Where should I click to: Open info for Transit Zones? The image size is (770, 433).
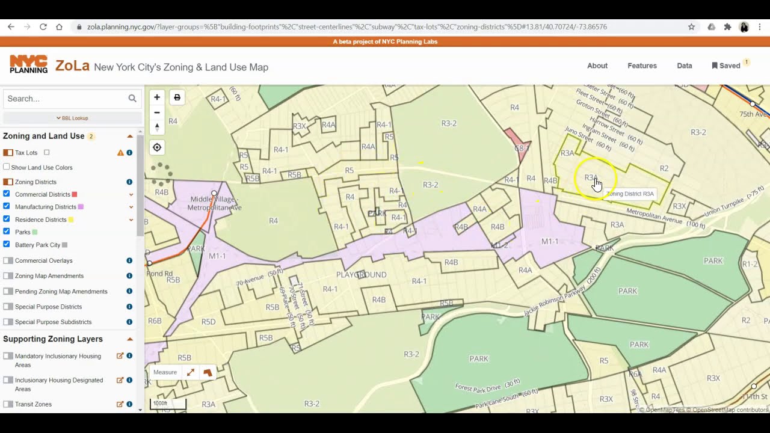click(x=129, y=404)
